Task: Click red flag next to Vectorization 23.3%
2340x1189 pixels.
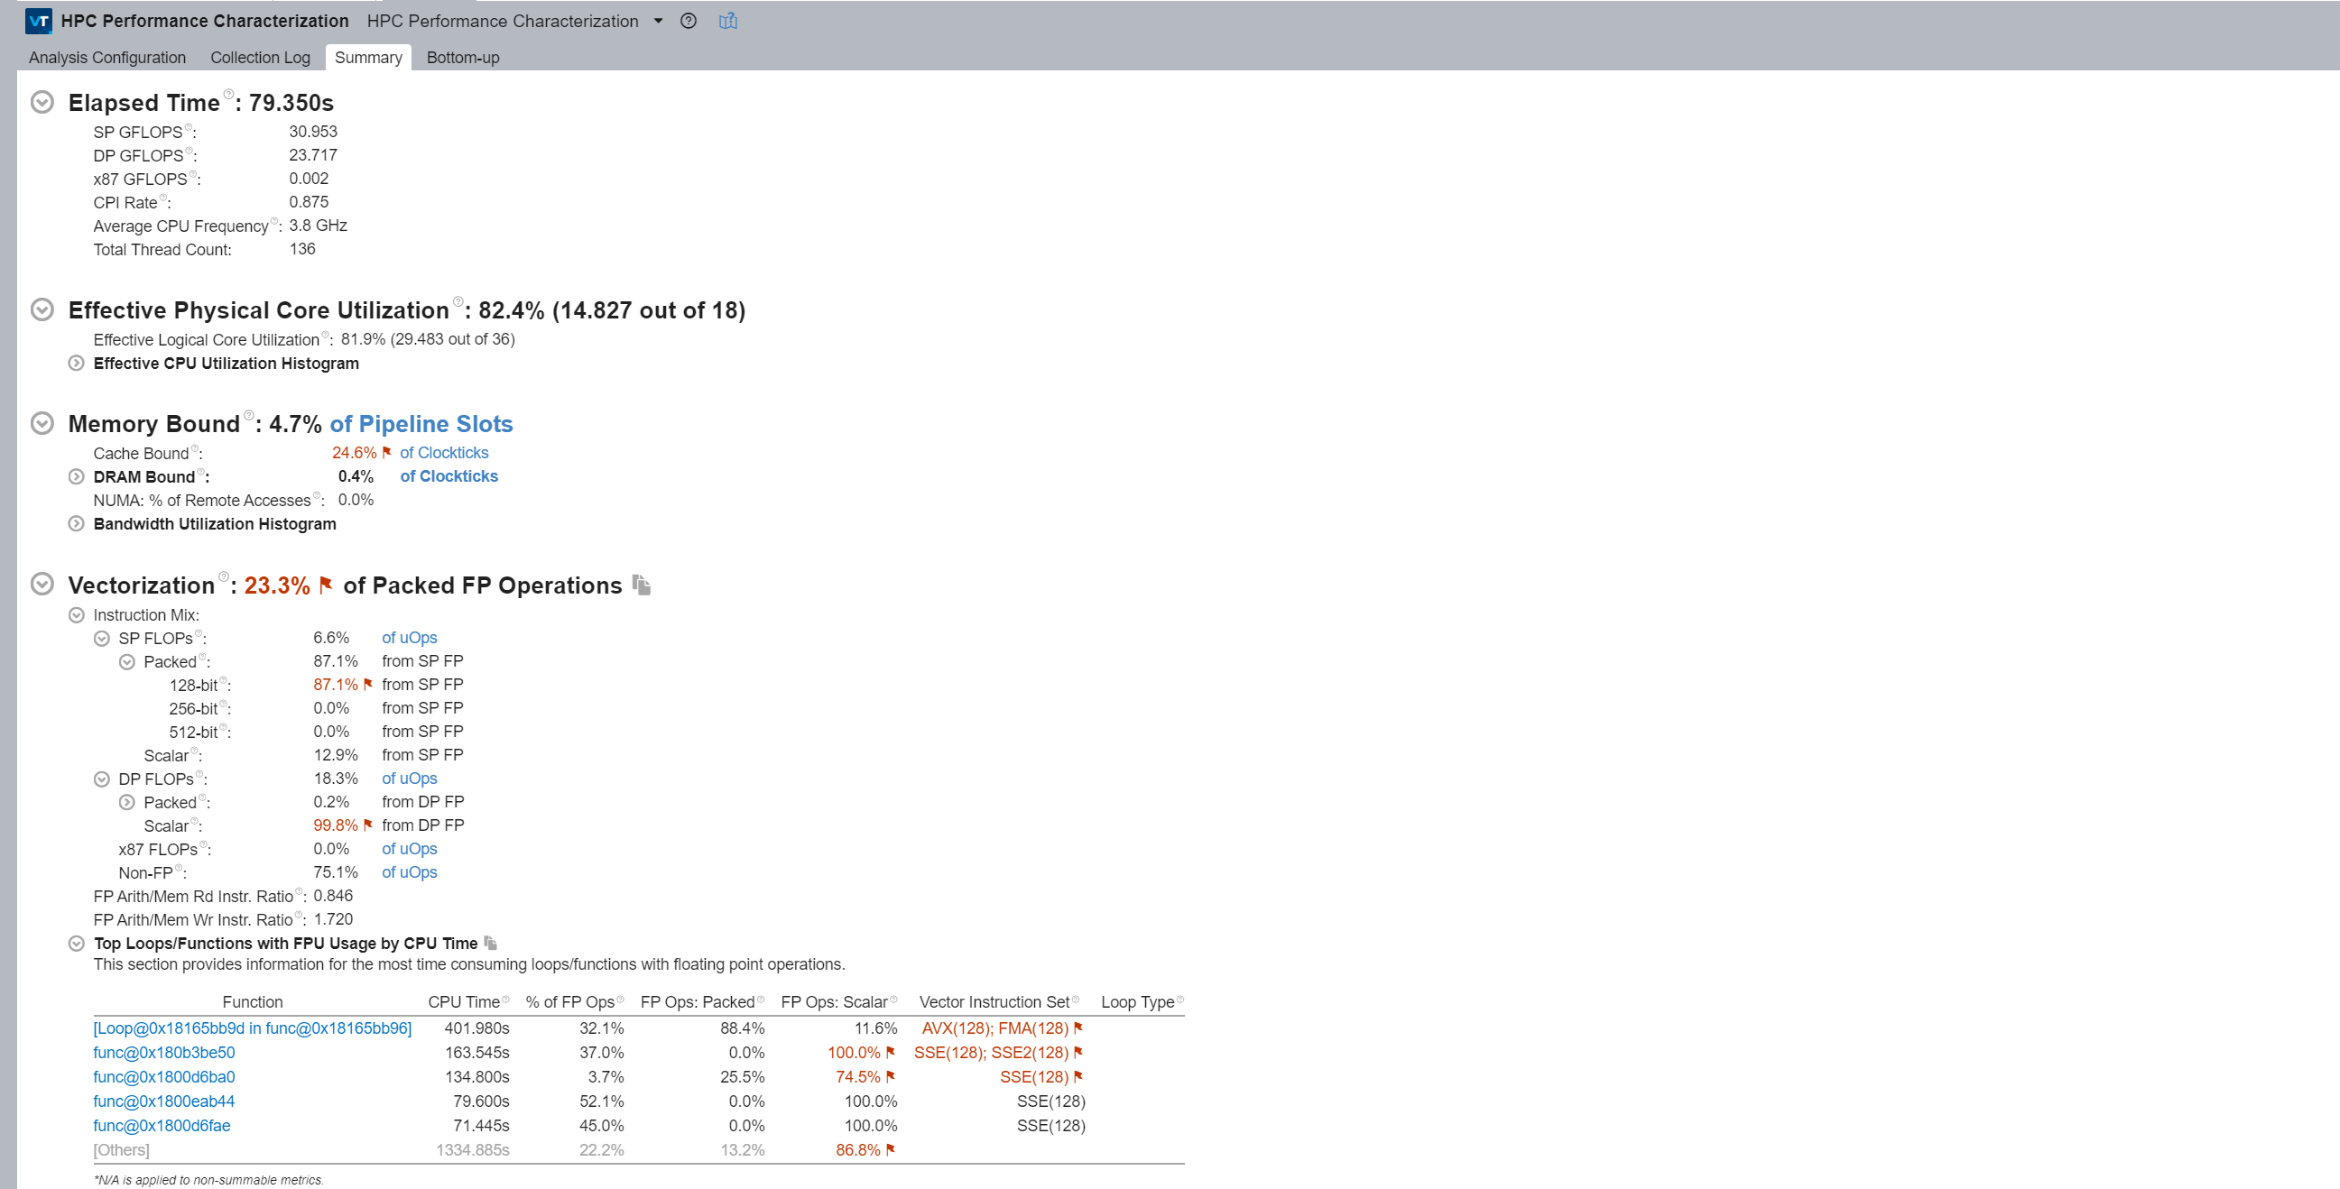Action: click(326, 585)
